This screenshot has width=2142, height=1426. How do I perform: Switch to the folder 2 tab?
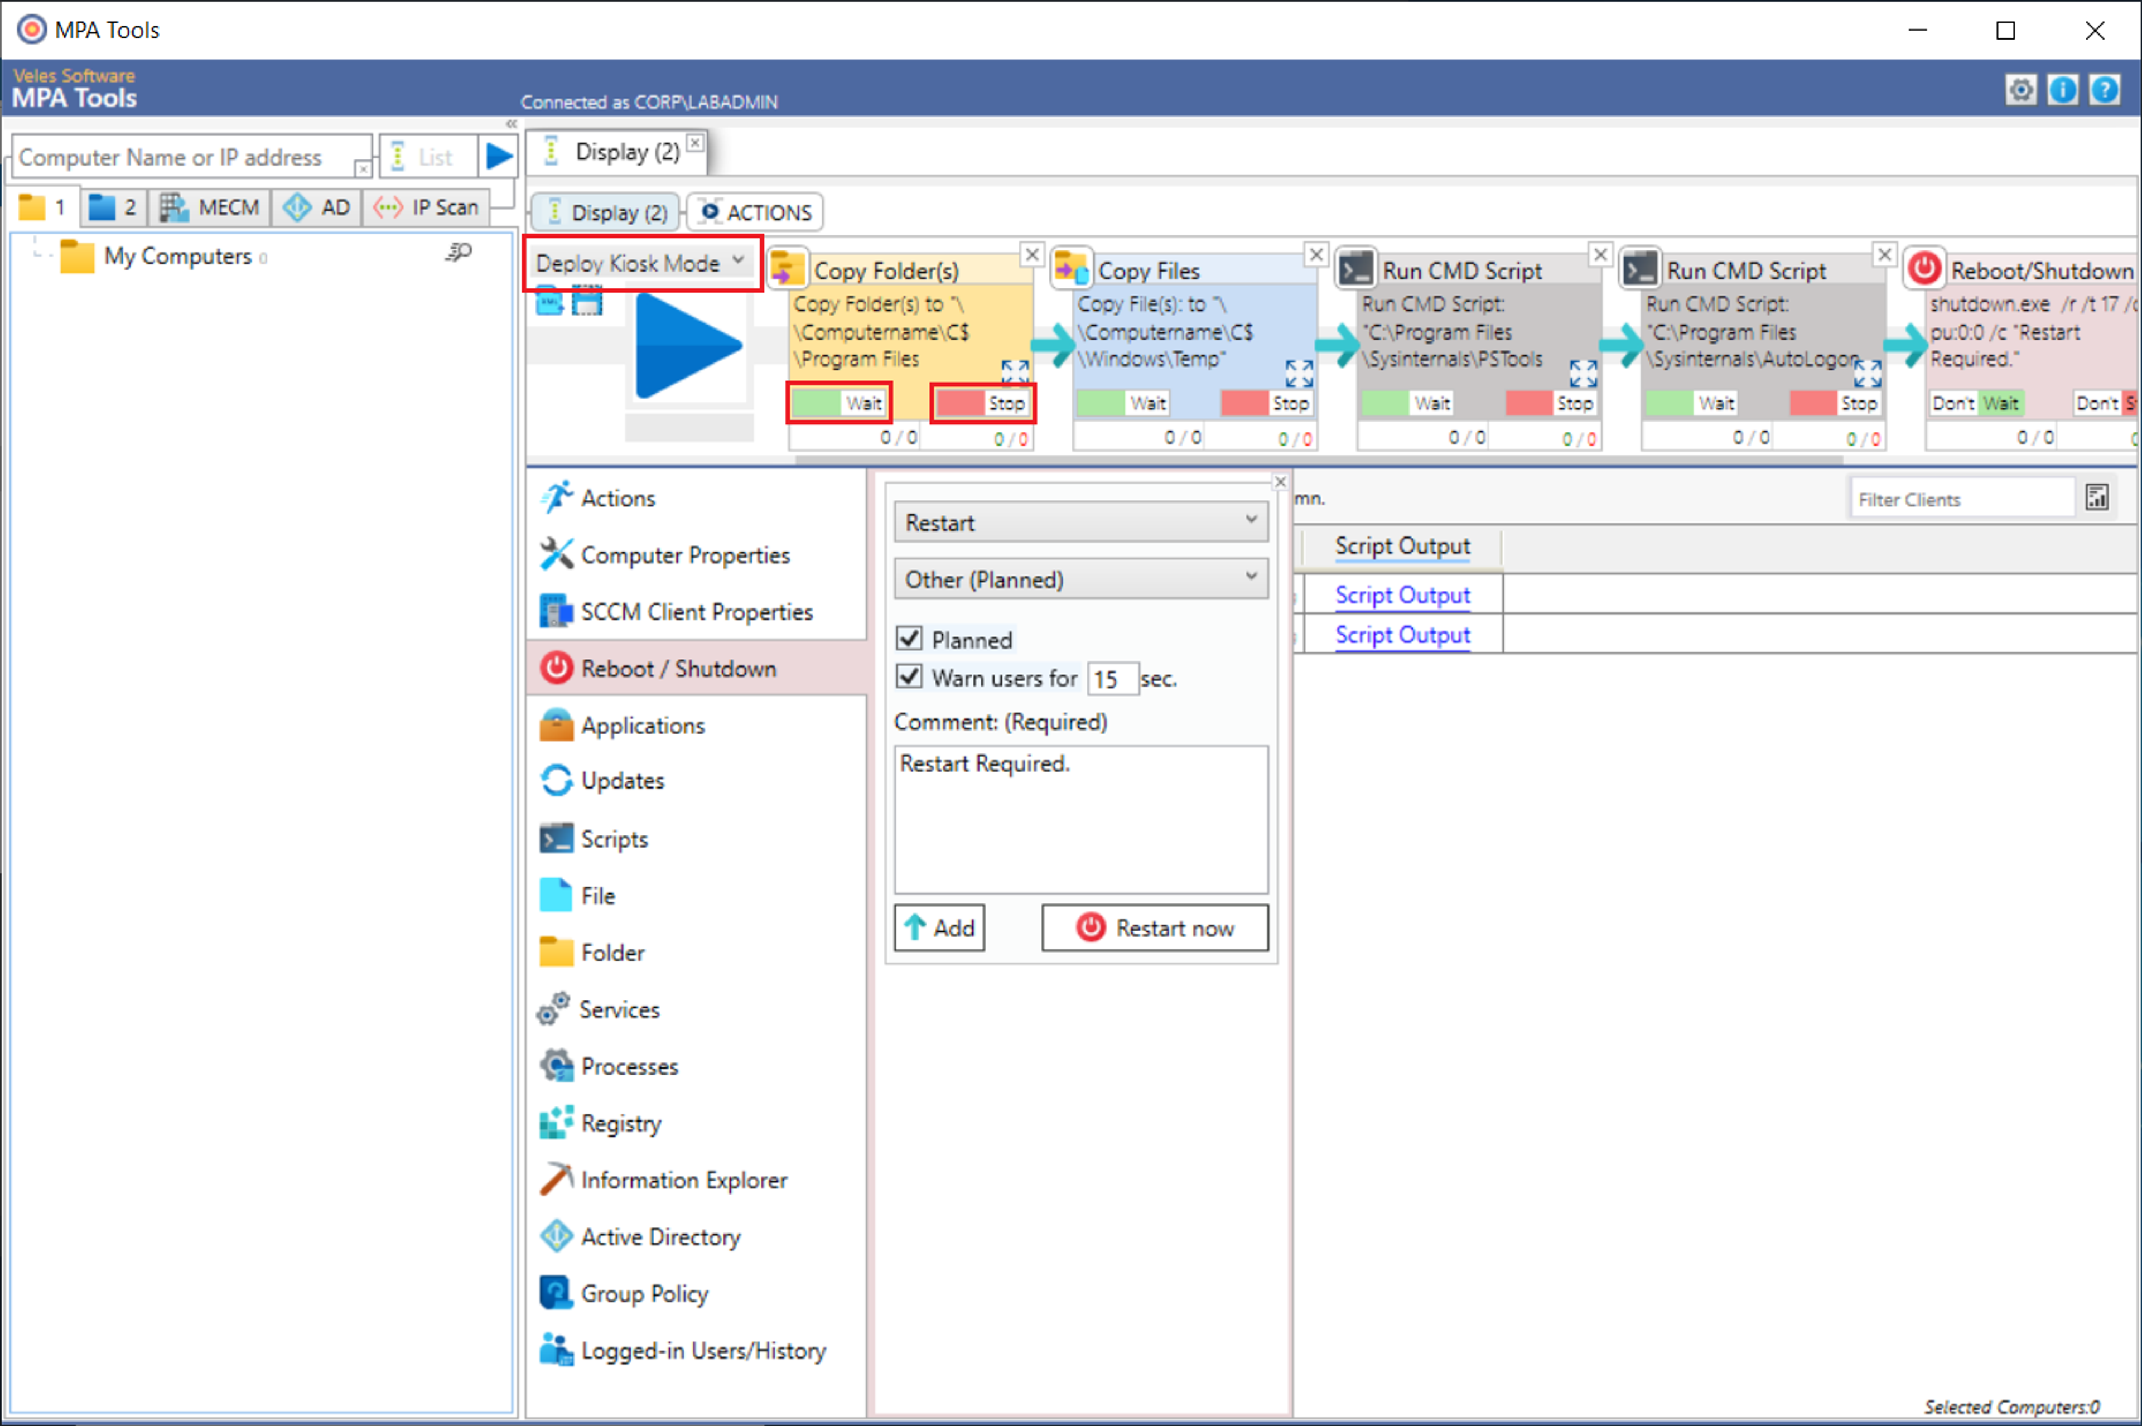113,207
